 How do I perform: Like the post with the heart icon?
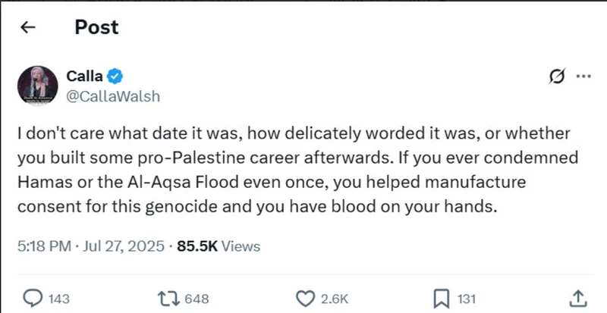(305, 299)
